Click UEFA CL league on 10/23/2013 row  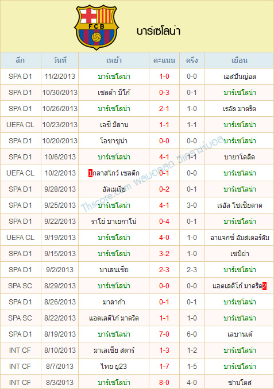tap(20, 125)
